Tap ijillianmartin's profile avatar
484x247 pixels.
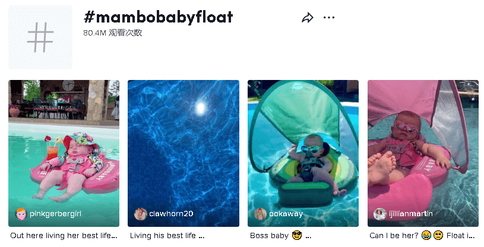380,214
